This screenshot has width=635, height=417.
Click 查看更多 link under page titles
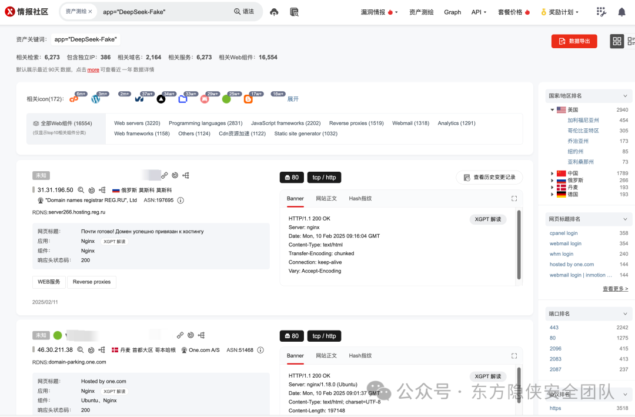pyautogui.click(x=615, y=289)
